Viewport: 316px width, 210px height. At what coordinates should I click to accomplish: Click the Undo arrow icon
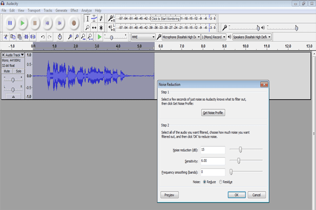tap(43, 37)
